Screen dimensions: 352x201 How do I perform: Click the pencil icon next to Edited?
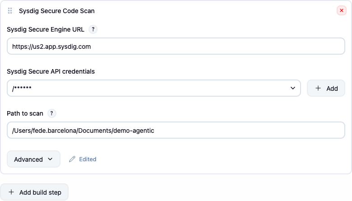(x=72, y=159)
